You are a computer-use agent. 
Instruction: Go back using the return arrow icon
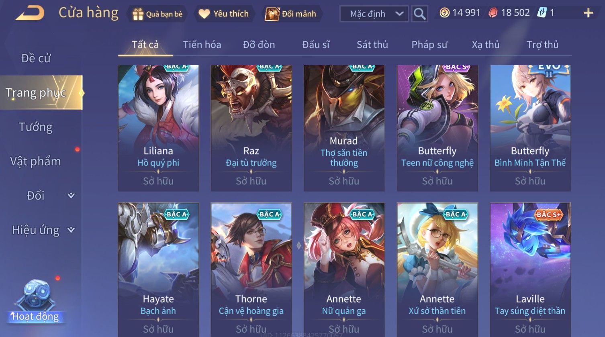30,13
